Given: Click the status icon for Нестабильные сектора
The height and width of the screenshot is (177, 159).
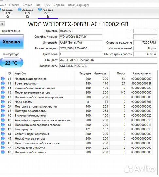Looking at the screenshot, I should pos(3,138).
